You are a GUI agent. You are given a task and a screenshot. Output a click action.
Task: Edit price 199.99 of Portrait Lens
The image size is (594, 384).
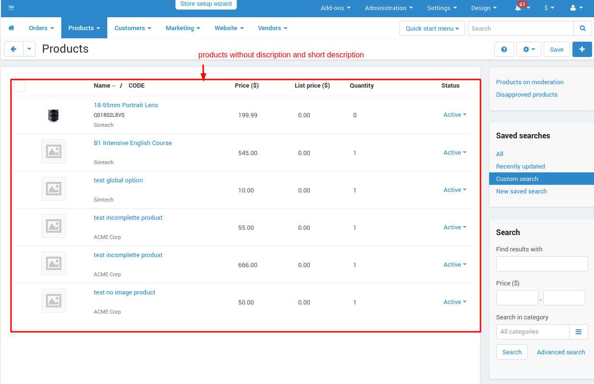248,115
